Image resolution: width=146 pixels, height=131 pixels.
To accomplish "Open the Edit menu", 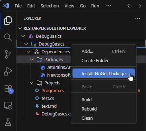I will click(x=31, y=6).
